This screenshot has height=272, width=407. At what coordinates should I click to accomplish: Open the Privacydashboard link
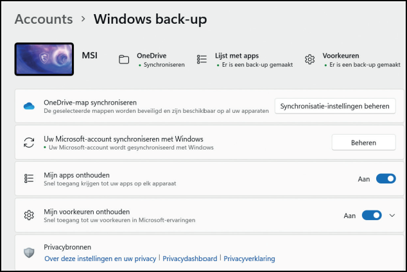(189, 259)
